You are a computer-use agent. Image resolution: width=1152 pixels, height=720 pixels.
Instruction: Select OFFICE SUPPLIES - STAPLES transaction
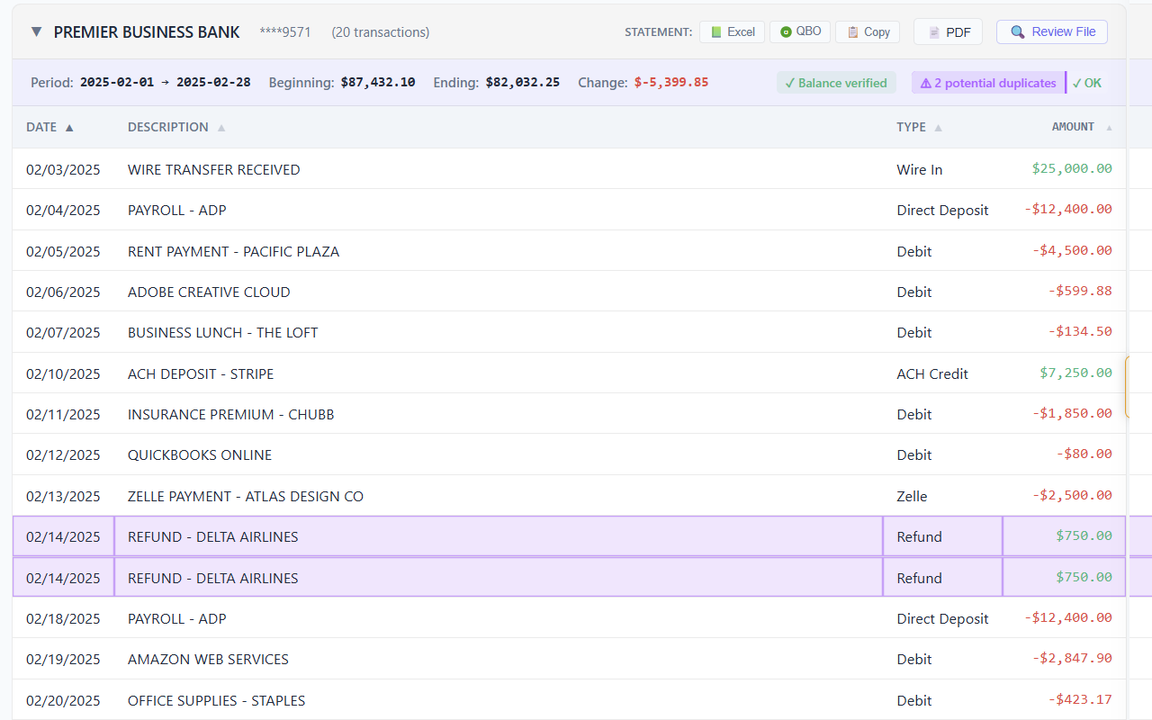coord(569,700)
